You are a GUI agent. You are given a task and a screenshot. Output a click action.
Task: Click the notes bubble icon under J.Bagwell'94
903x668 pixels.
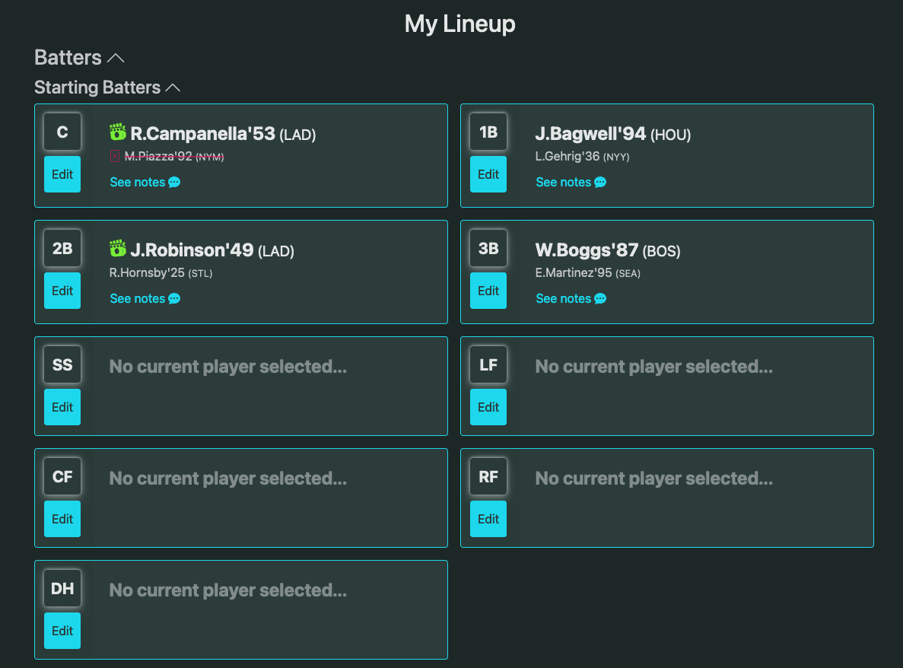600,183
